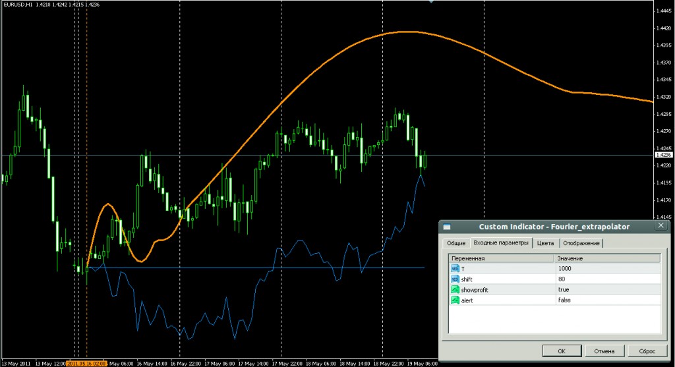Click the Сброс reset button
Screen dimensions: 675x367
(x=643, y=351)
